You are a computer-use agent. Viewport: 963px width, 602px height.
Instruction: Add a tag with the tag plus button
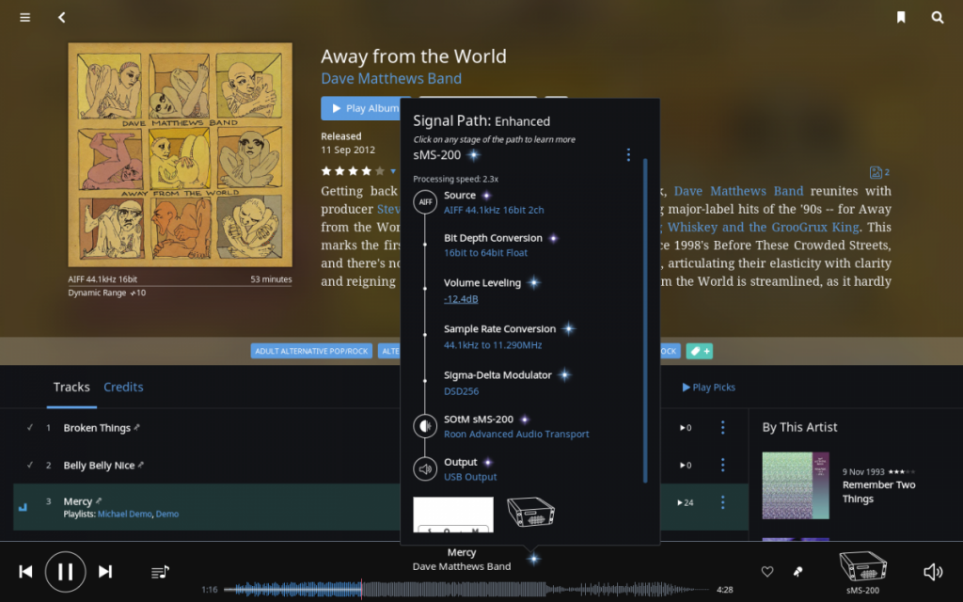(x=700, y=352)
